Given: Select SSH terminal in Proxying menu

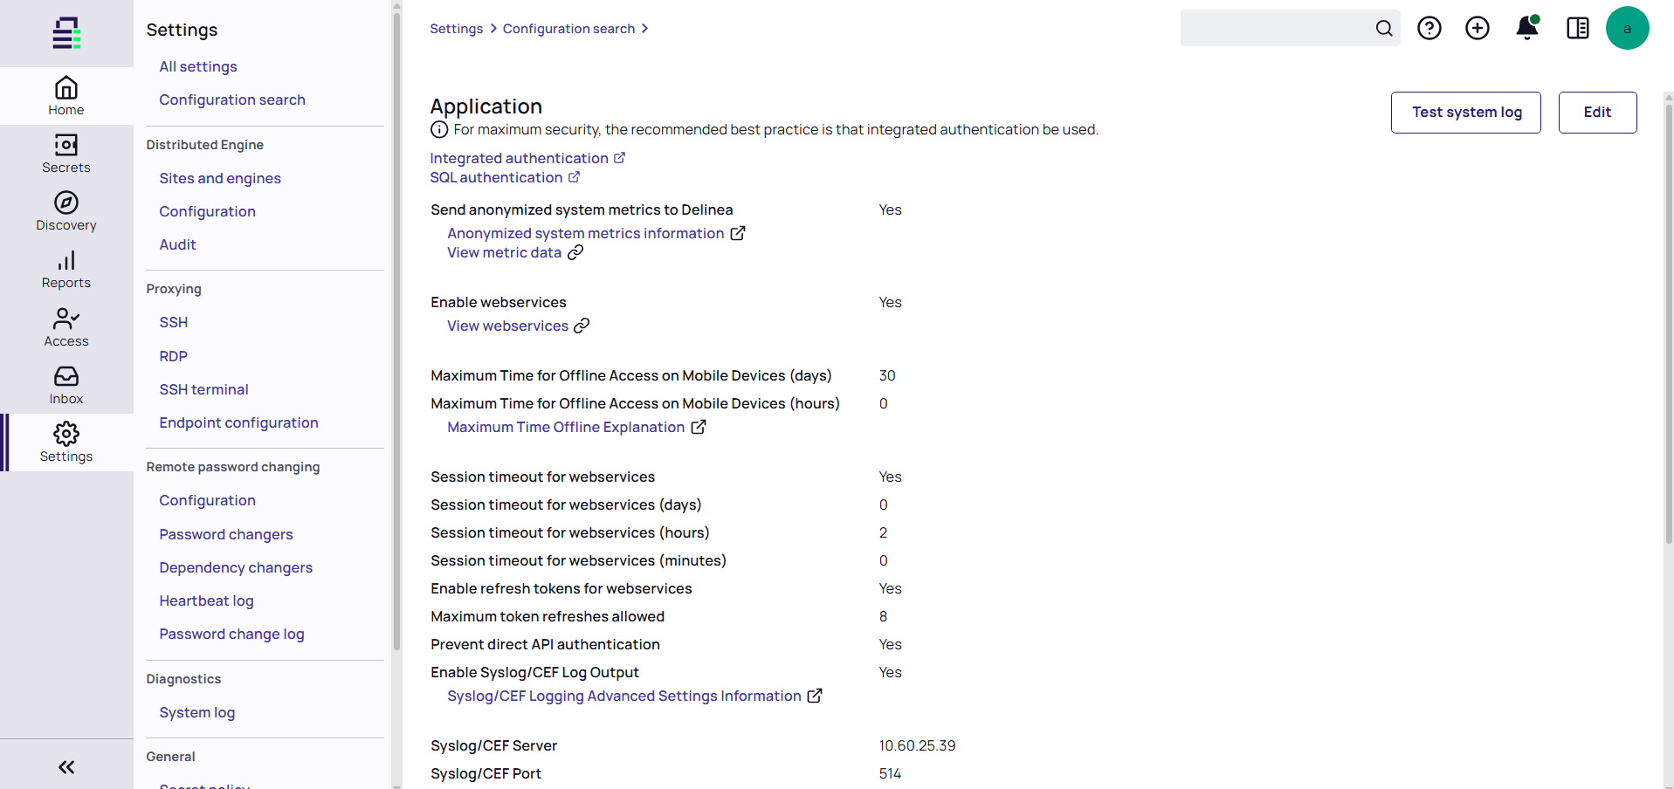Looking at the screenshot, I should pyautogui.click(x=203, y=389).
